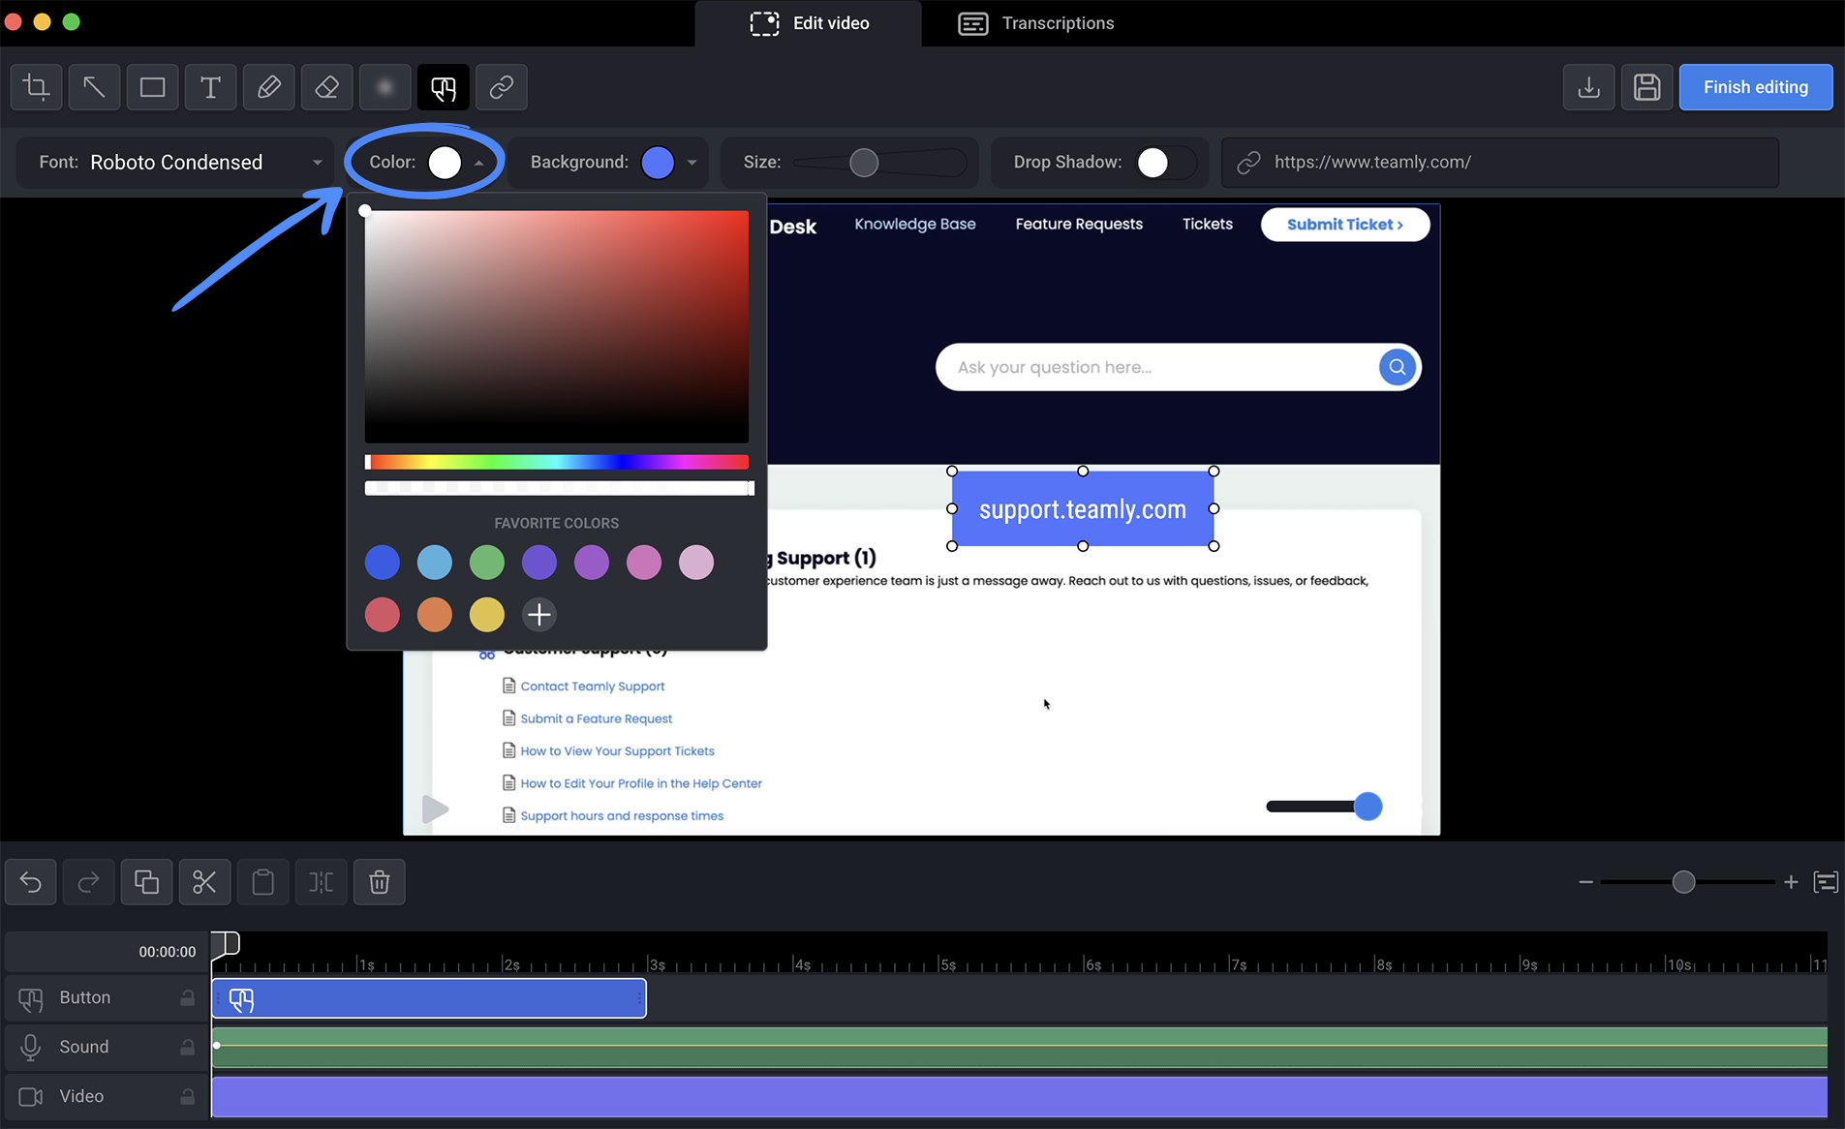Select the Eraser tool
Viewport: 1845px width, 1129px height.
(326, 87)
